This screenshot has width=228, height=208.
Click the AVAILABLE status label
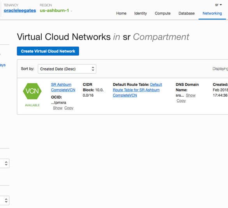(32, 105)
